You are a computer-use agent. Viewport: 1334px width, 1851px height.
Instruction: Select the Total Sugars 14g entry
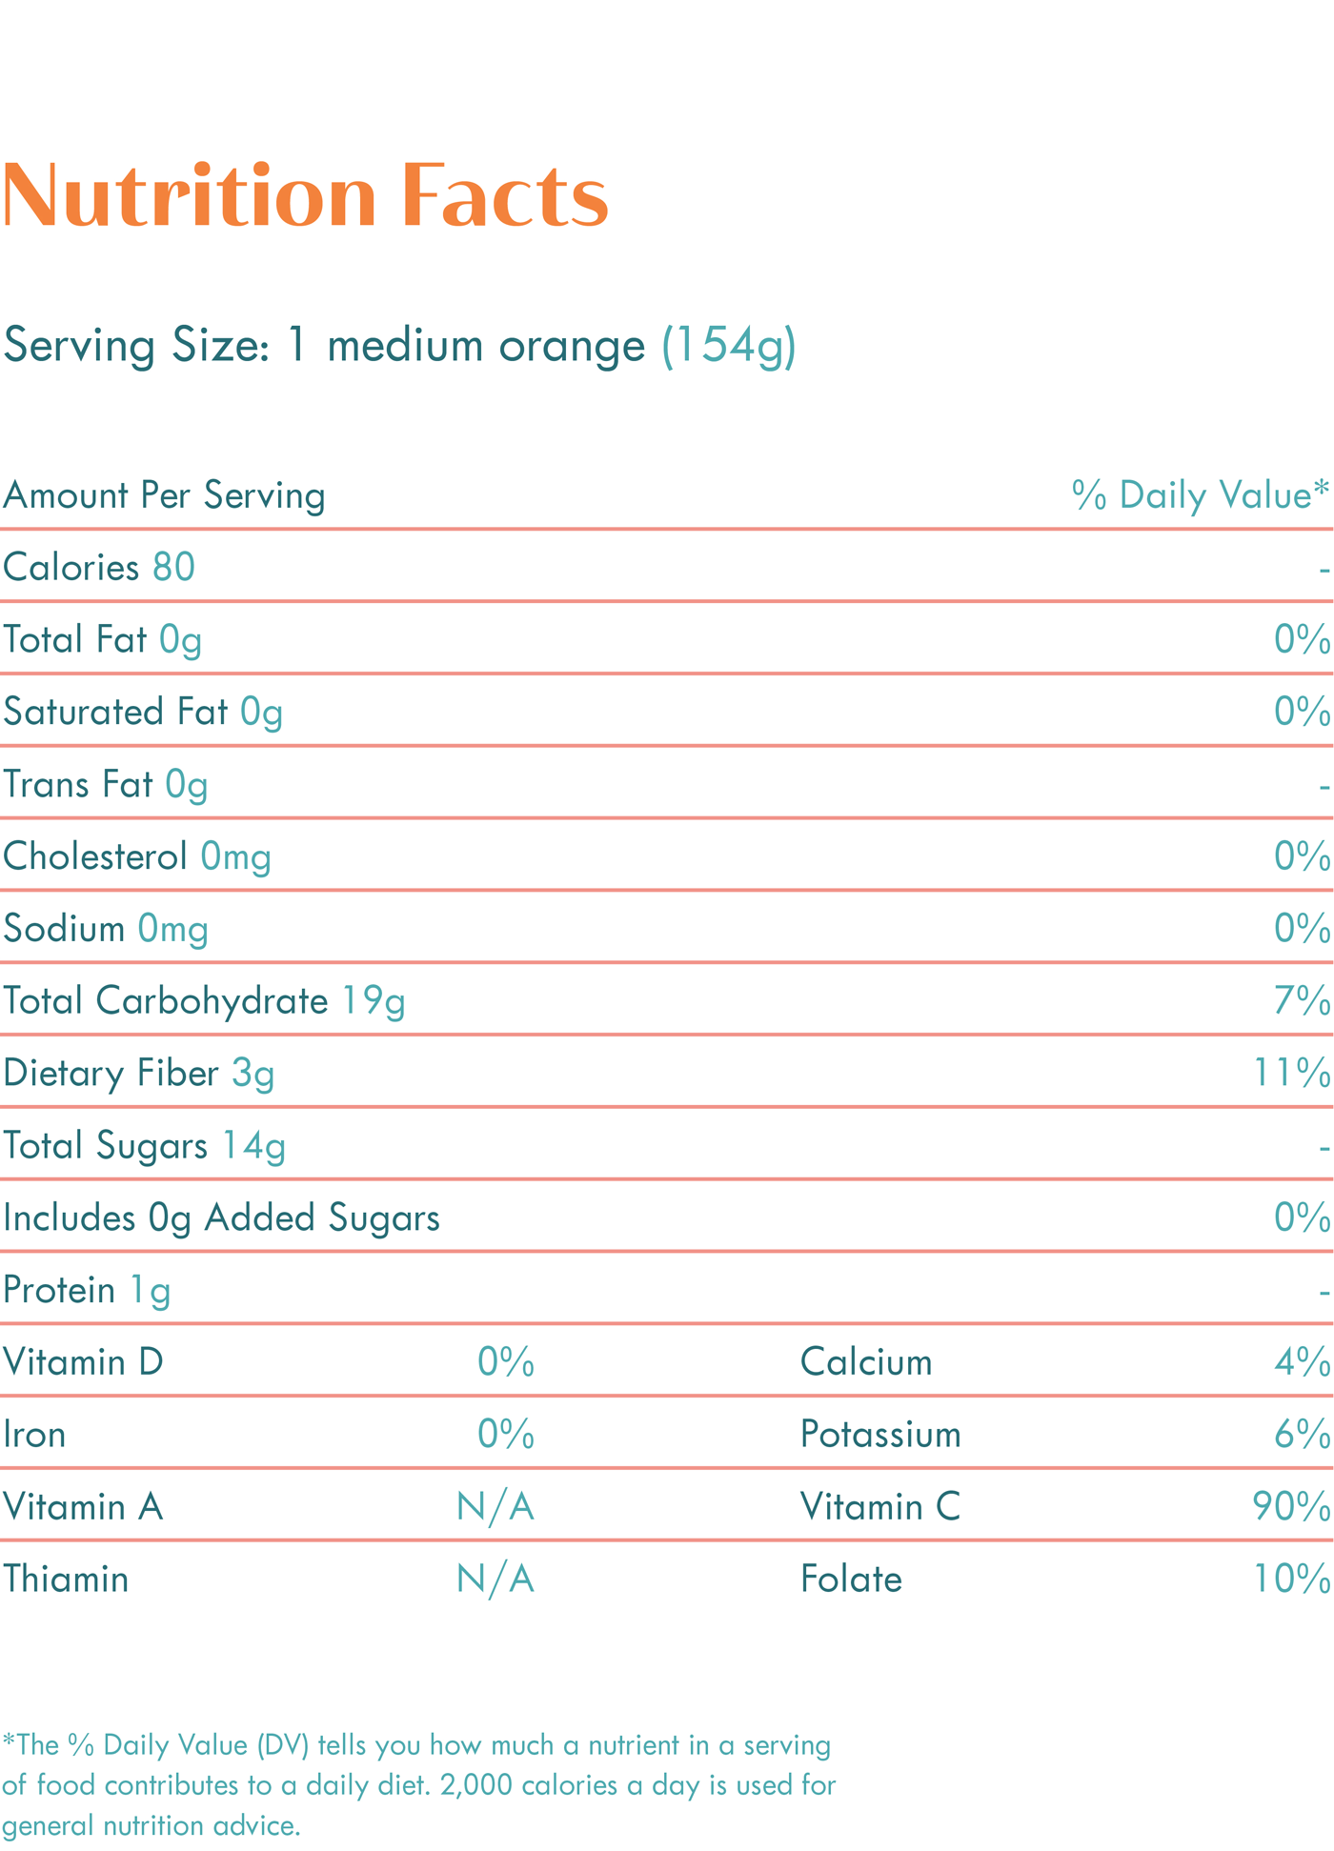click(144, 1146)
